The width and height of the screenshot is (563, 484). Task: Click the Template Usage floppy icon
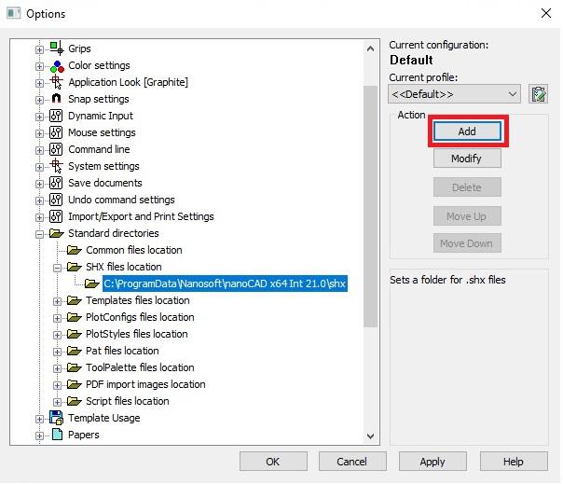(55, 418)
